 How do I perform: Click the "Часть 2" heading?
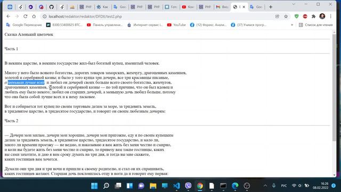11,121
